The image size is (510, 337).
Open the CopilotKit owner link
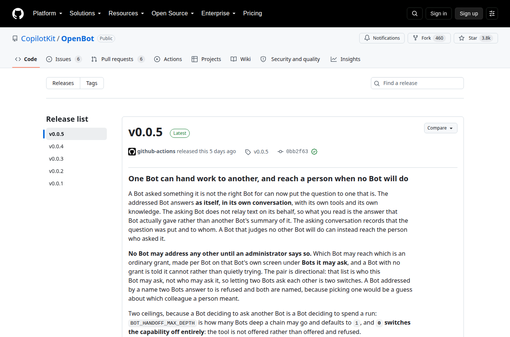[x=38, y=39]
